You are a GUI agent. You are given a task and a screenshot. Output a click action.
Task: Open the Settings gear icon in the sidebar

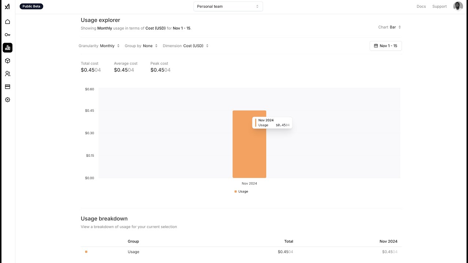click(x=7, y=100)
